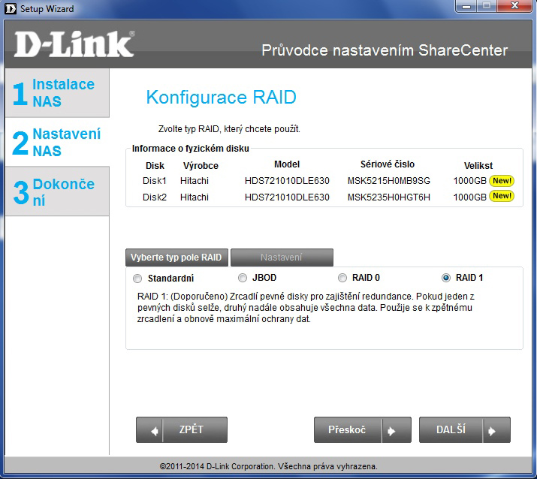Select the Standardní radio option
This screenshot has height=479, width=537.
pyautogui.click(x=137, y=279)
